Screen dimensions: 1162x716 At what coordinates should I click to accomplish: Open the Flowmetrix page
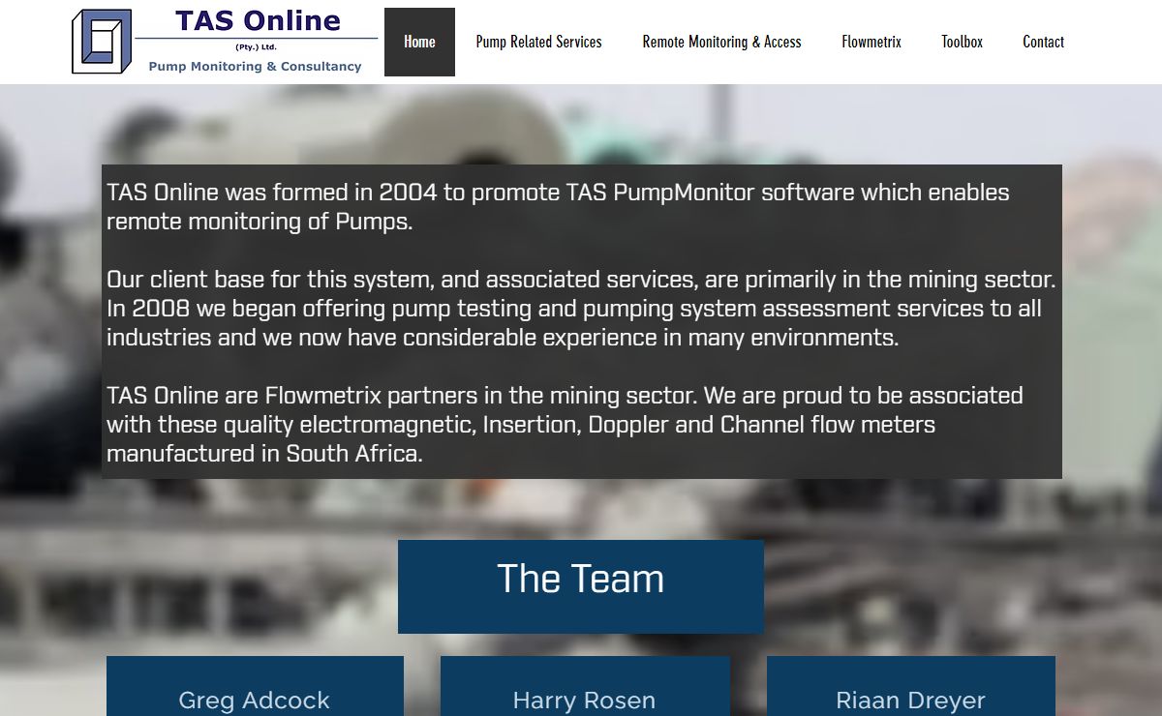point(871,42)
